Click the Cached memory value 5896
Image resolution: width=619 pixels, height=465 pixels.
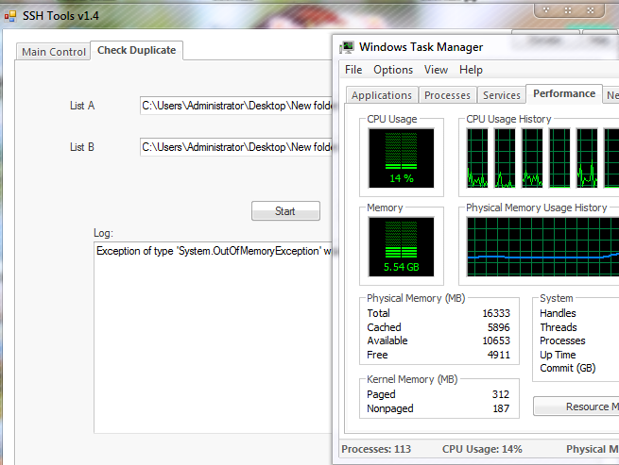point(499,327)
